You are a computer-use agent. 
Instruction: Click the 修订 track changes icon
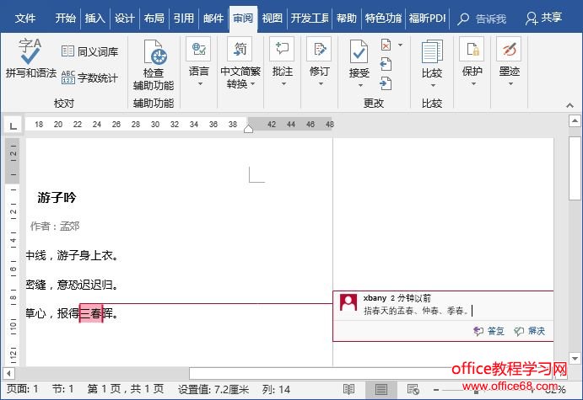pos(319,49)
